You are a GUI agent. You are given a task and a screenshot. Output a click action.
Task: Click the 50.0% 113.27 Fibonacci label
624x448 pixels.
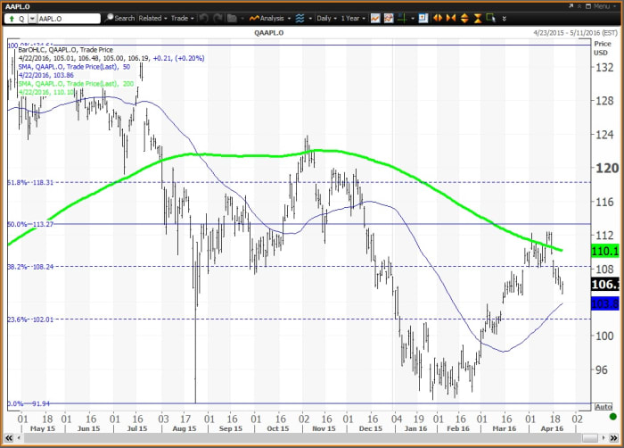tap(30, 224)
